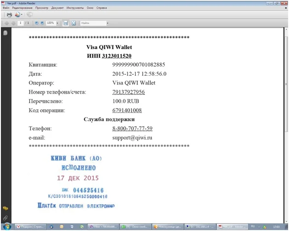
Task: Click the fit full page icon
Action: [74, 23]
